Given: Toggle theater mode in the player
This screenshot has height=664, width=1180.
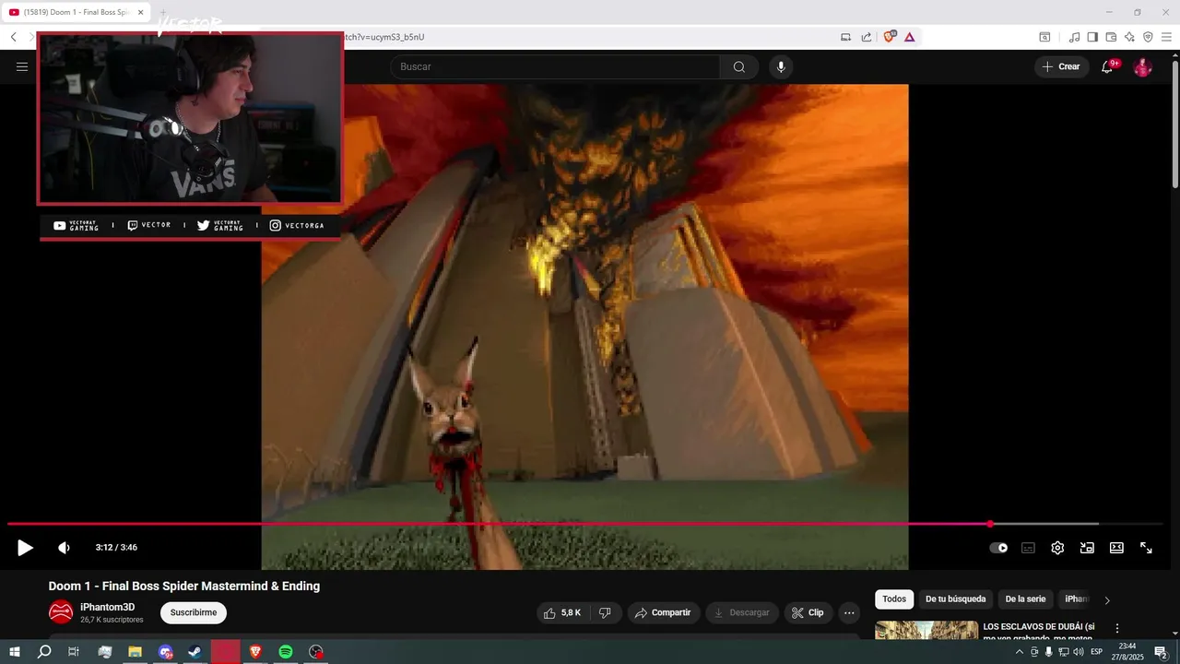Looking at the screenshot, I should click(x=1116, y=548).
